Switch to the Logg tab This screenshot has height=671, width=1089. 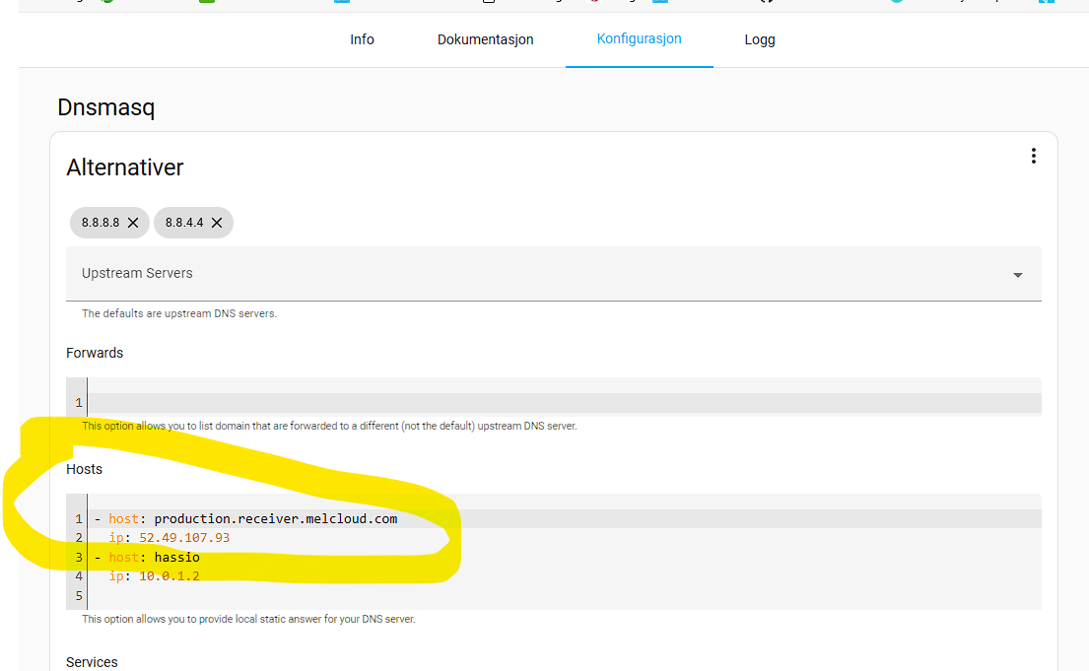pos(760,39)
